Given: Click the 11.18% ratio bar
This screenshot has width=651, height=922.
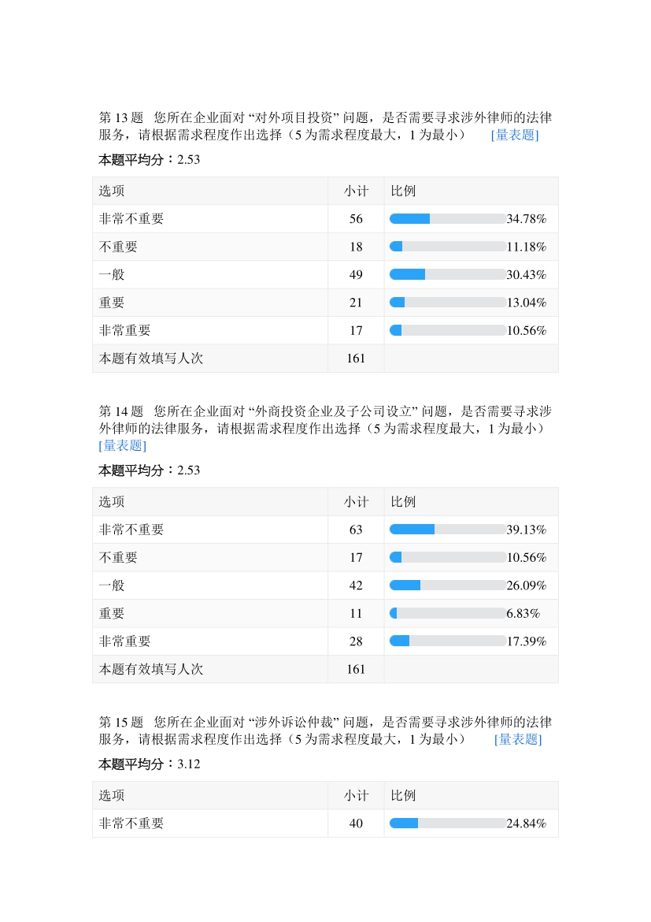Looking at the screenshot, I should tap(447, 247).
